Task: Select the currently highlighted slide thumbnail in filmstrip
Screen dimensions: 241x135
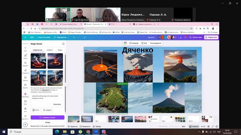Action: (113, 119)
